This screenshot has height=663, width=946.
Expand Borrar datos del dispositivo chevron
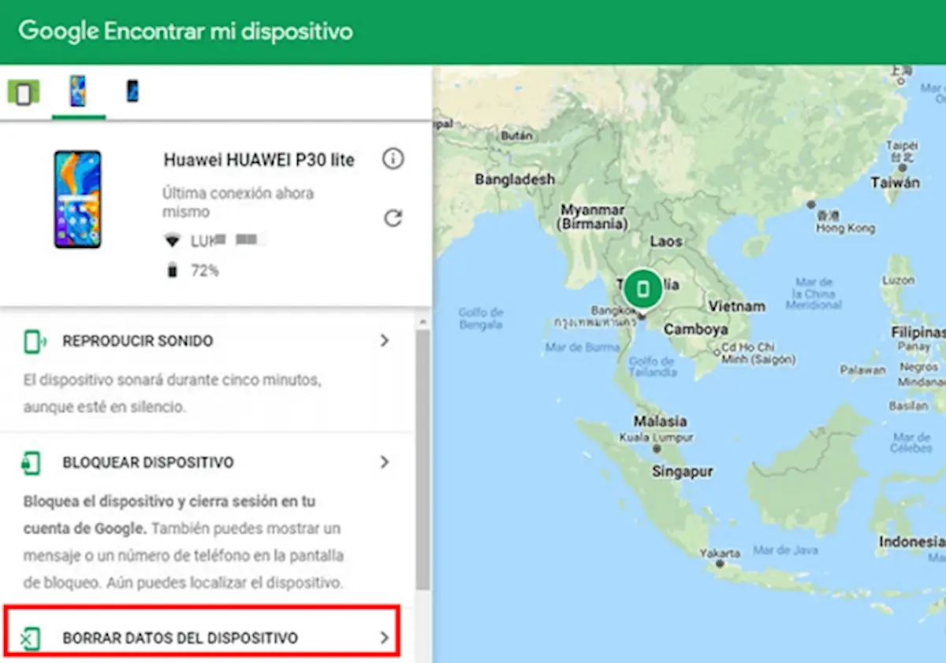(x=385, y=637)
